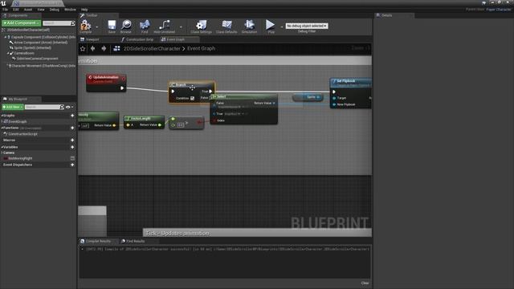The image size is (514, 289).
Task: Go back with the graph navigation arrow
Action: [93, 48]
